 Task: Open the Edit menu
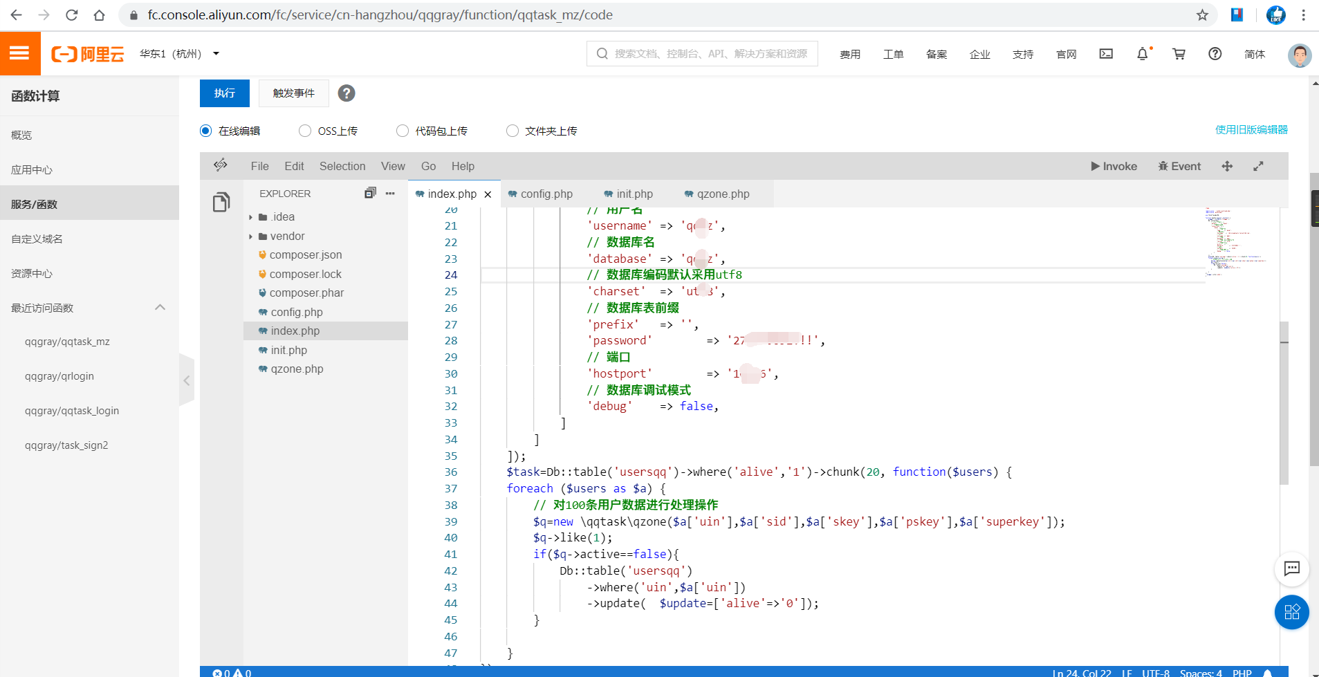coord(294,166)
